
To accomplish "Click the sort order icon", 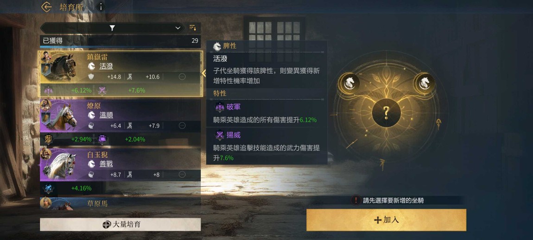I will (193, 28).
